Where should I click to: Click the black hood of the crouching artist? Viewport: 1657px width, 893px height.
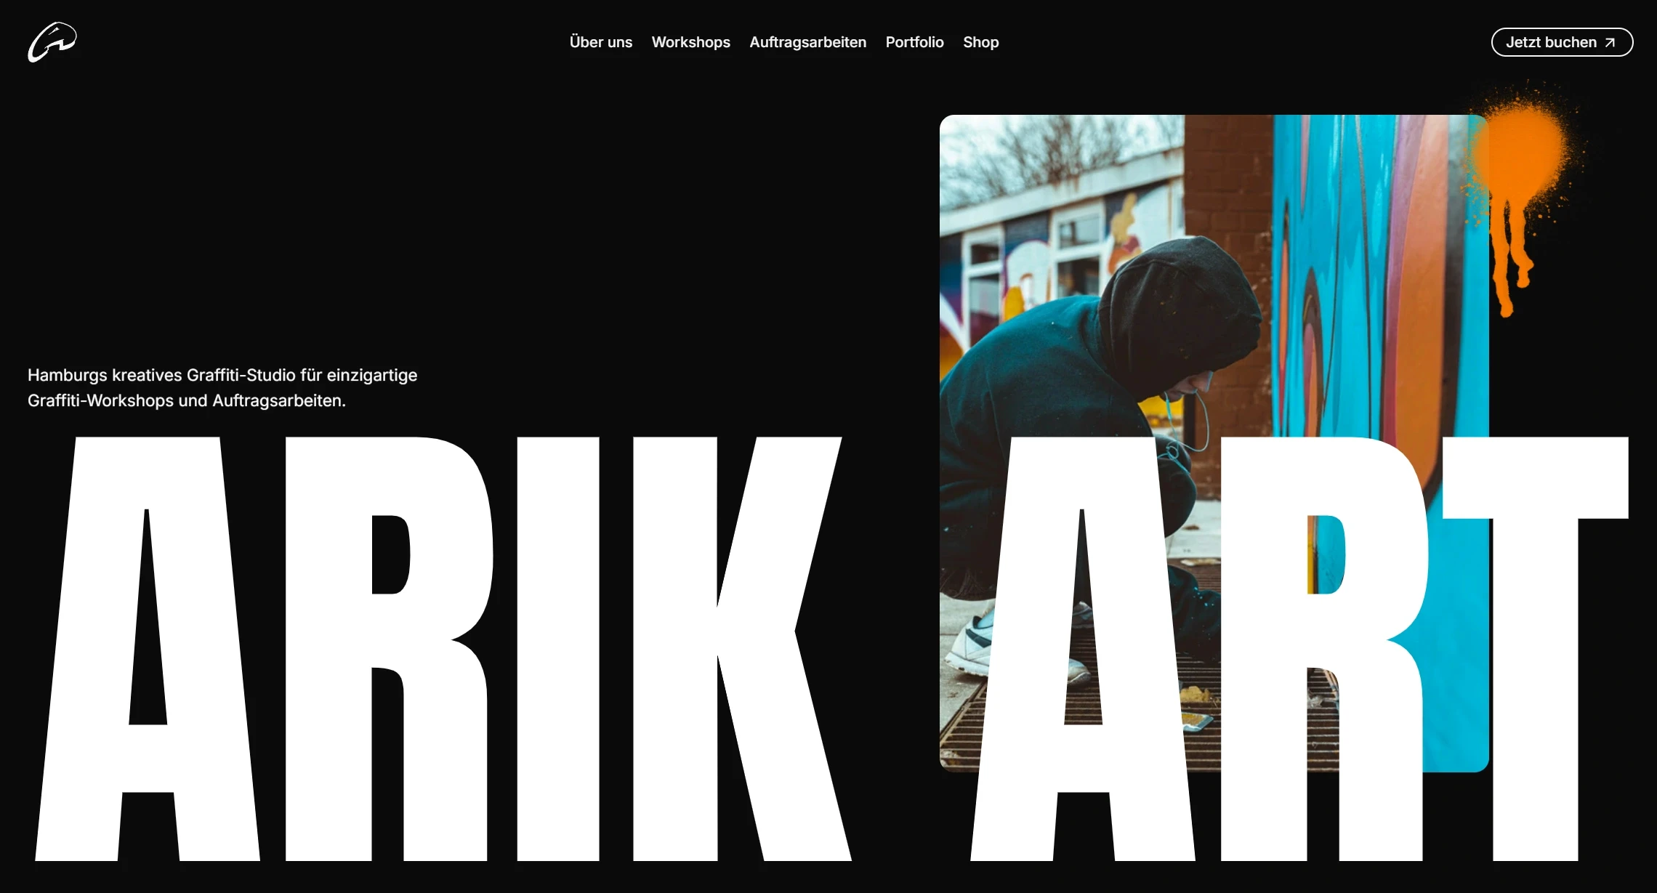(1181, 305)
